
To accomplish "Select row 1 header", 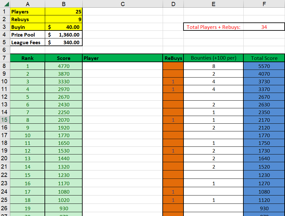I will click(x=5, y=12).
